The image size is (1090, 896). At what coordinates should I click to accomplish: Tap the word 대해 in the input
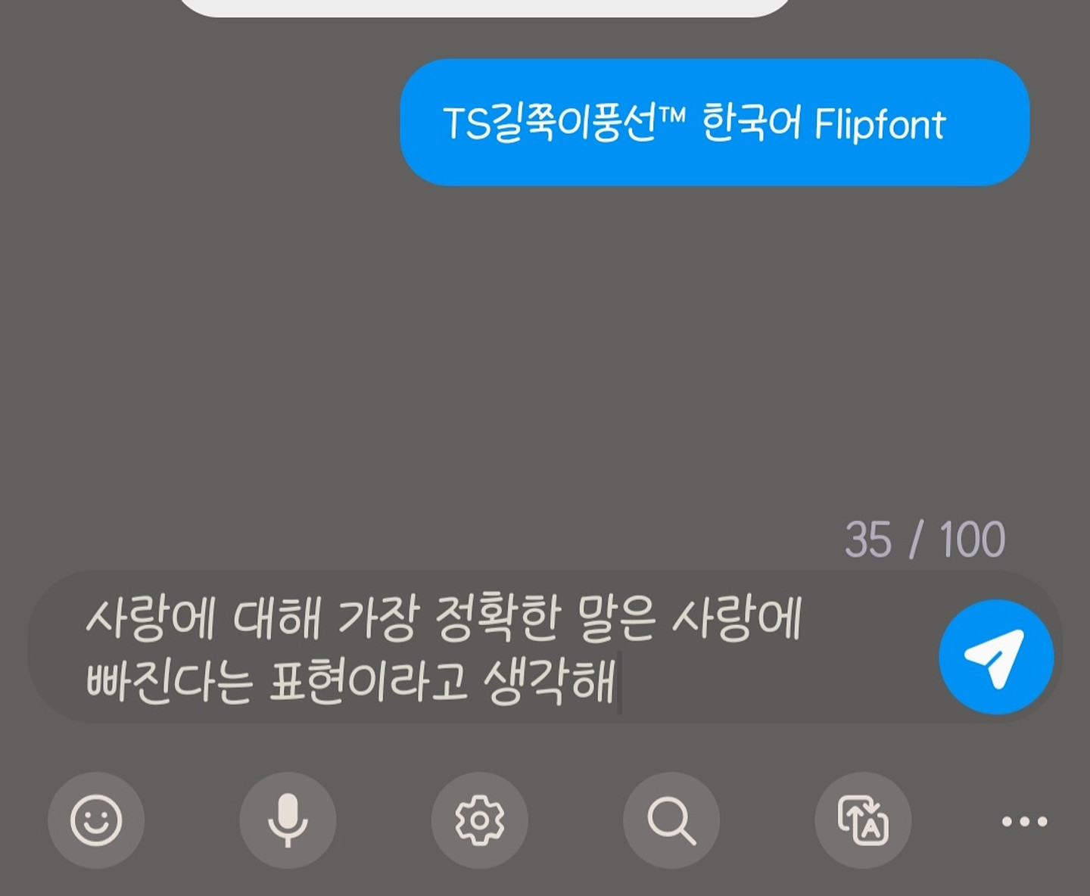pos(277,618)
